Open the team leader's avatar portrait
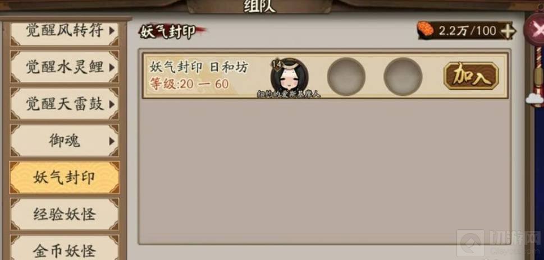This screenshot has width=544, height=260. tap(289, 76)
